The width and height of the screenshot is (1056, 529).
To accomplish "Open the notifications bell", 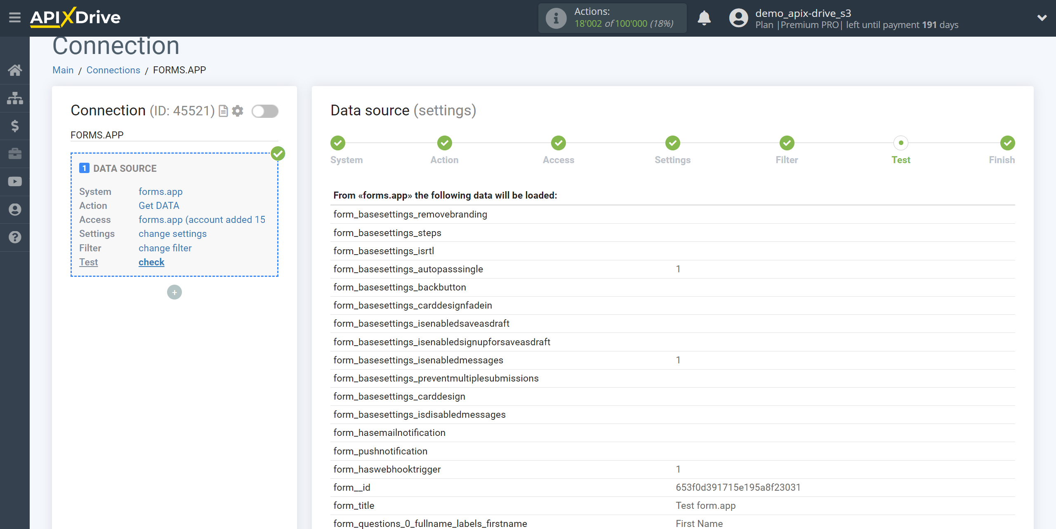I will [704, 18].
